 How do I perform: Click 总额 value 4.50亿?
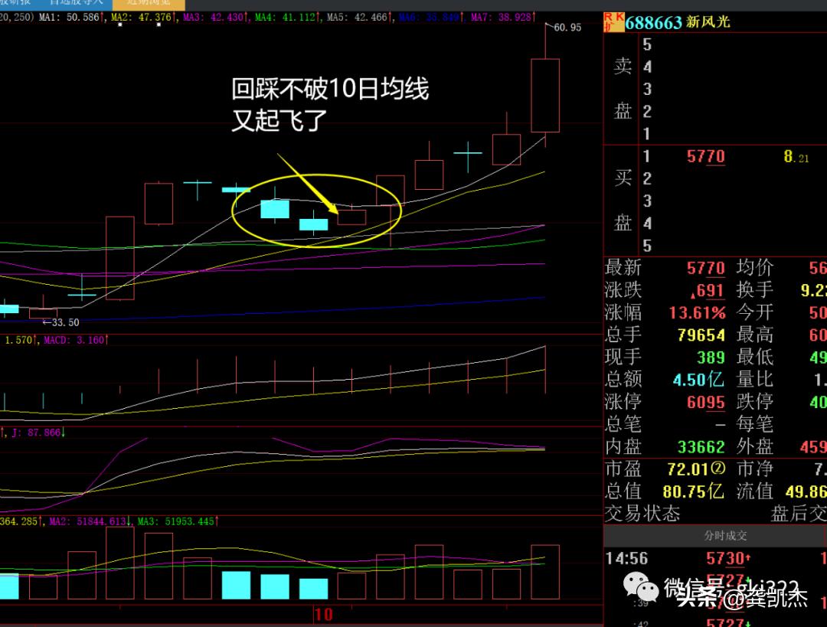pyautogui.click(x=699, y=380)
